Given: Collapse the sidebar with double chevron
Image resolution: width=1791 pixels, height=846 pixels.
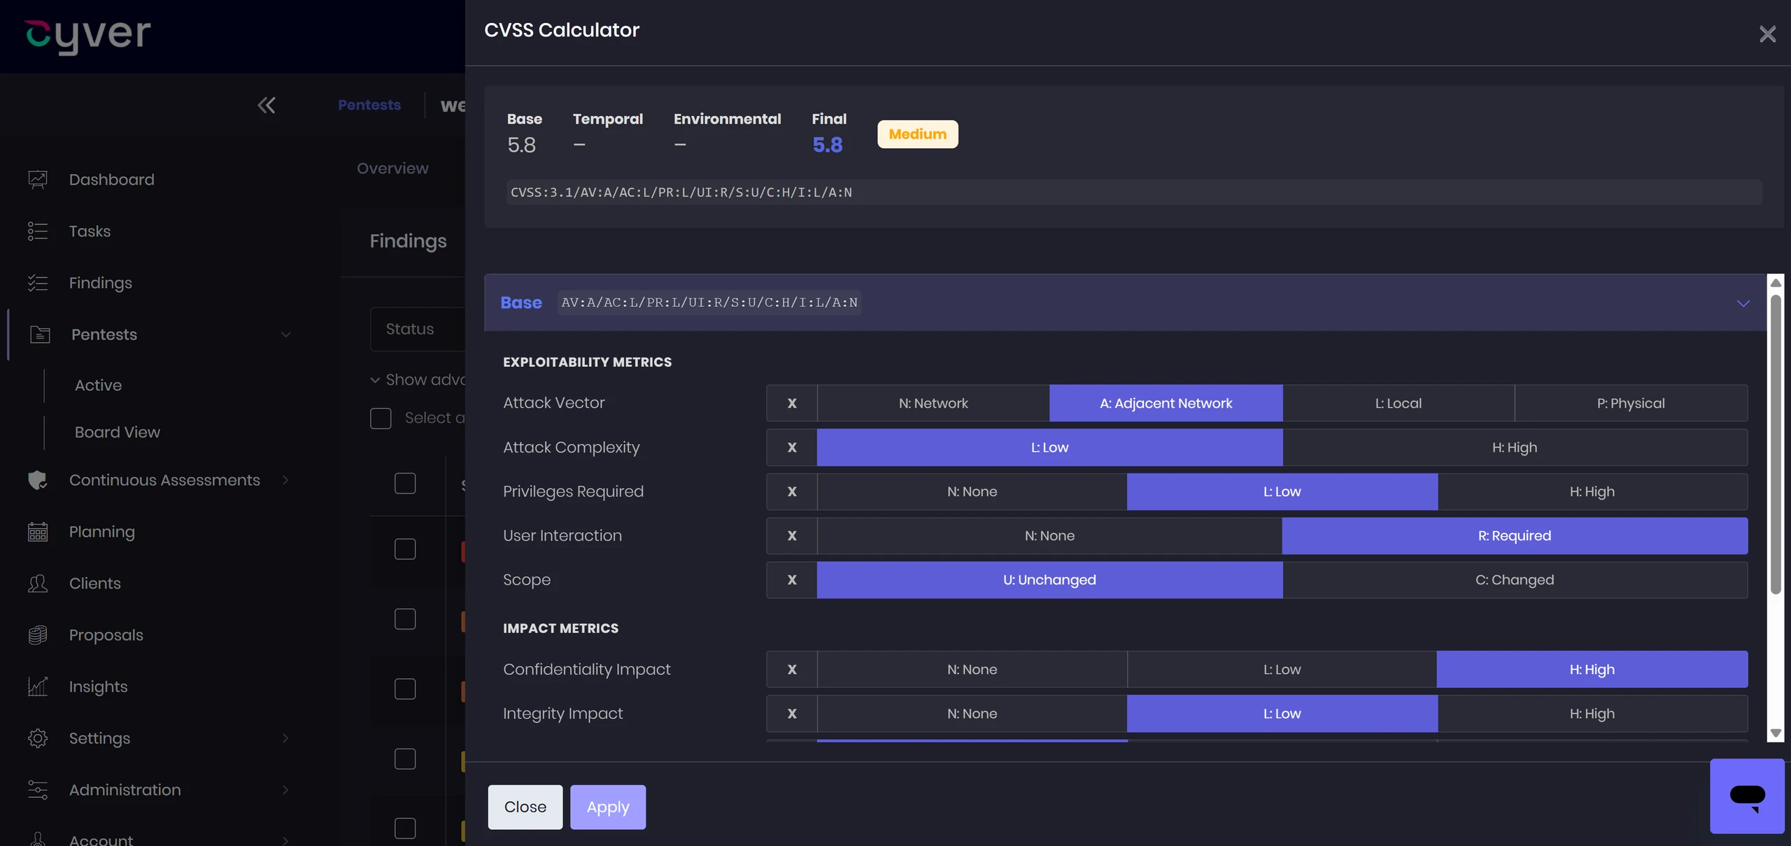Looking at the screenshot, I should (x=267, y=105).
